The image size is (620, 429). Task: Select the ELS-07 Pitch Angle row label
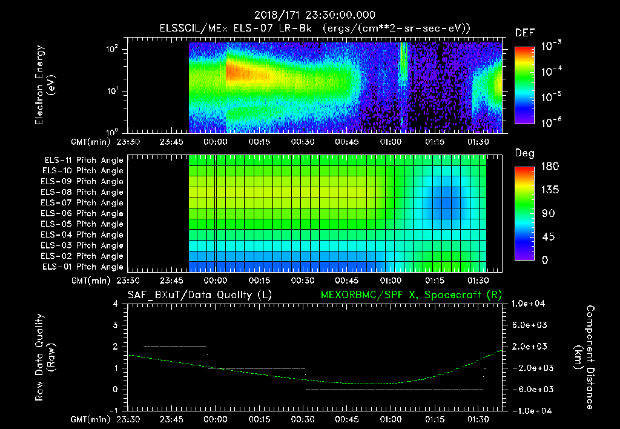82,202
